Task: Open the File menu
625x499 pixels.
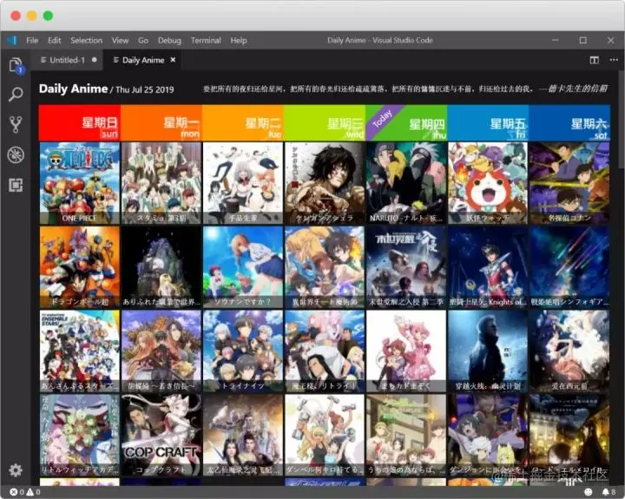Action: tap(32, 40)
